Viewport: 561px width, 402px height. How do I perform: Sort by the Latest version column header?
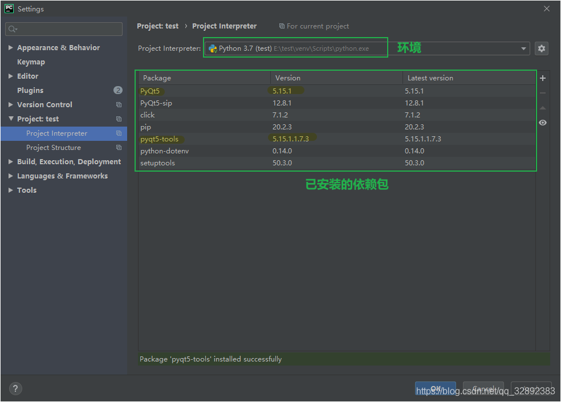pos(430,78)
